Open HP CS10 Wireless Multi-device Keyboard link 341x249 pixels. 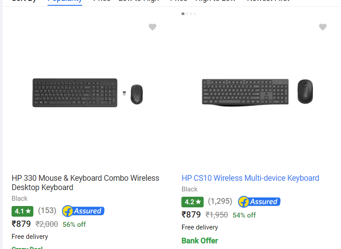[250, 178]
